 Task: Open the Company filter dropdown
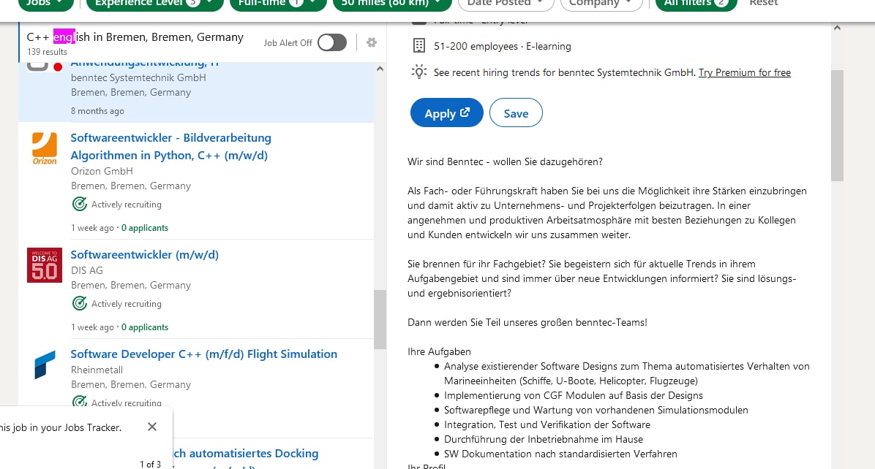pyautogui.click(x=601, y=4)
